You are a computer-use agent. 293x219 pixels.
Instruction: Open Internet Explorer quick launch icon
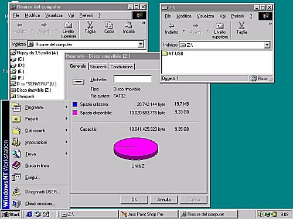(29, 214)
